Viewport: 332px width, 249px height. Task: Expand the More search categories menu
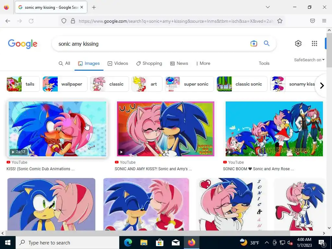coord(203,63)
